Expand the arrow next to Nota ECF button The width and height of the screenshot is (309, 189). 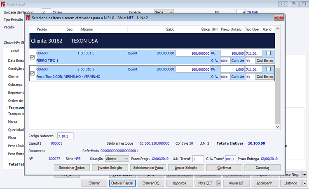pos(219,183)
